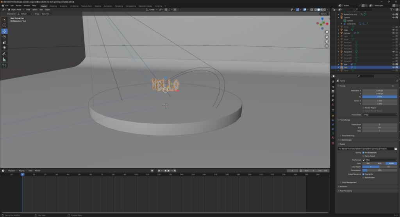Open the viewport Add menu
This screenshot has height=217, width=400.
point(41,10)
